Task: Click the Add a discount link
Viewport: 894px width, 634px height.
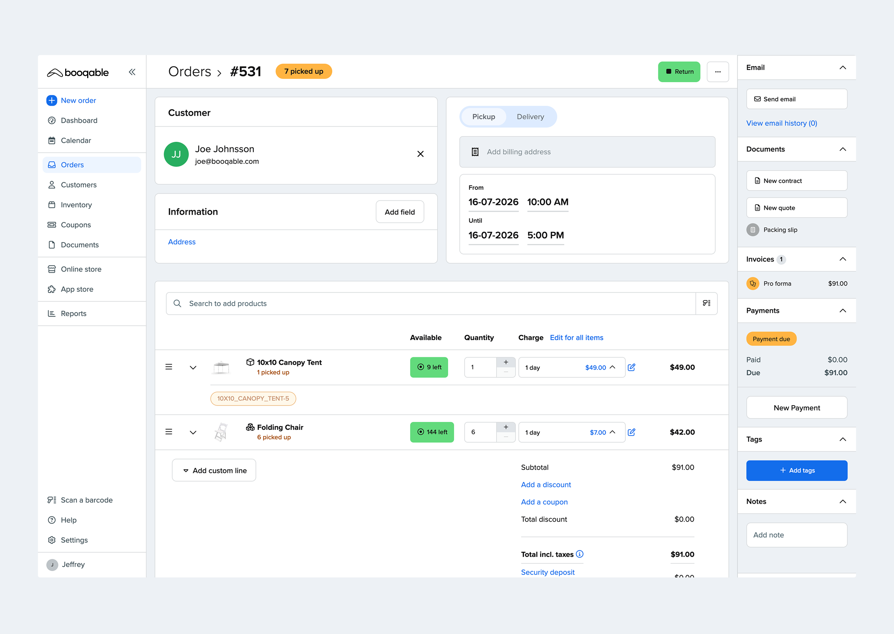Action: click(546, 484)
